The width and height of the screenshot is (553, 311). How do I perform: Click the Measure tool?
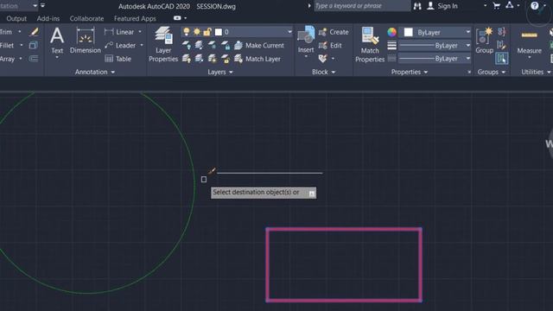[x=529, y=42]
